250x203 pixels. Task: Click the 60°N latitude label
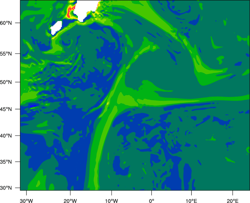coord(6,23)
